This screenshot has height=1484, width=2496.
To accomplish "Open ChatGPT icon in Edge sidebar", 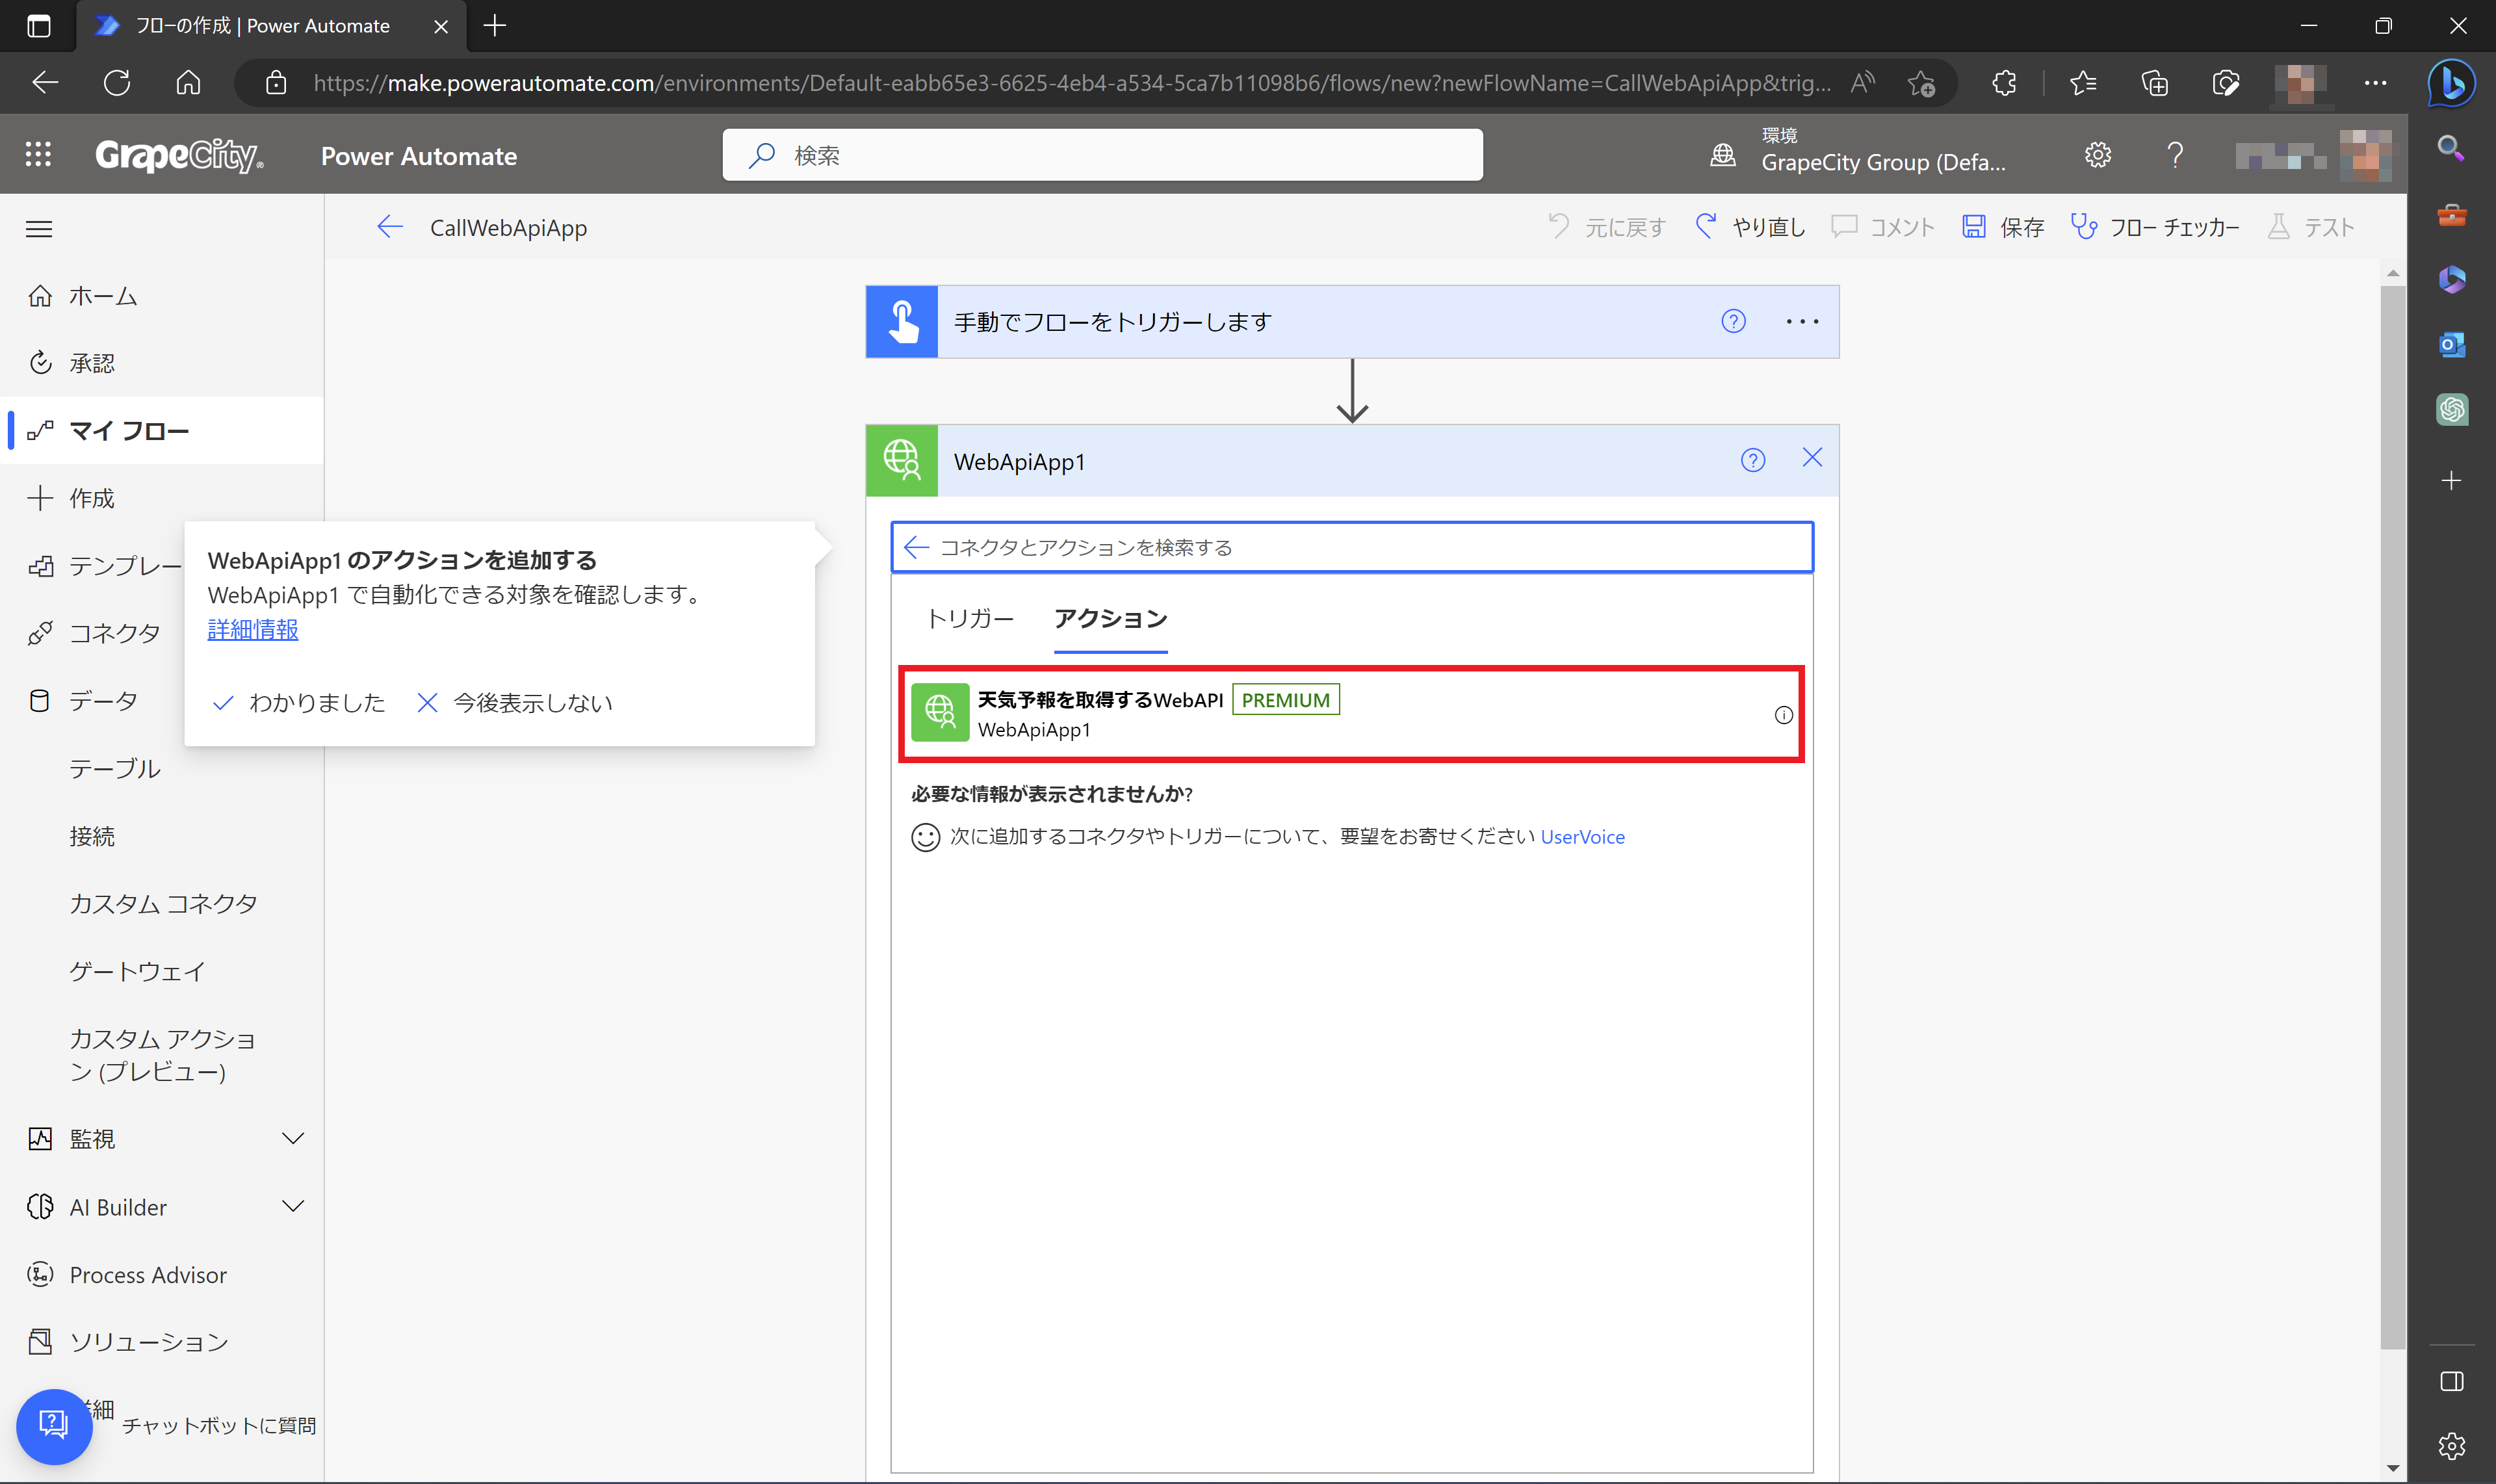I will coord(2451,409).
